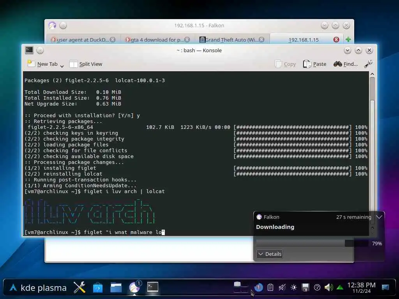Open Discover software store from taskbar
399x299 pixels.
pos(98,288)
